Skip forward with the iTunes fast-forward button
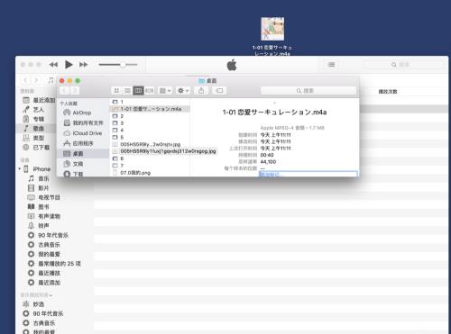The height and width of the screenshot is (334, 451). click(84, 65)
